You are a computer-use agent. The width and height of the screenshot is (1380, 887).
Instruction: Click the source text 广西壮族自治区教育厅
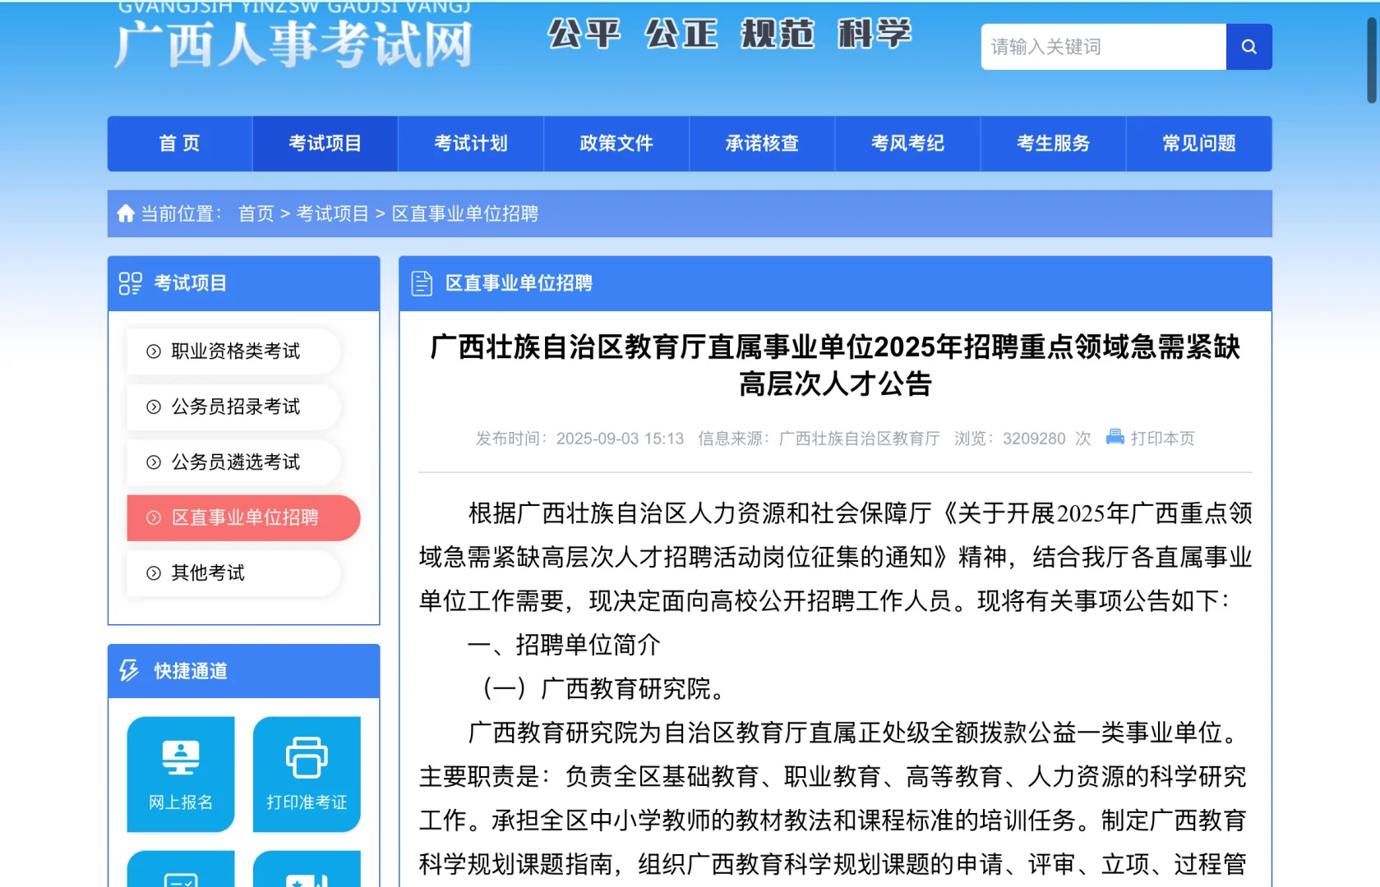coord(859,439)
